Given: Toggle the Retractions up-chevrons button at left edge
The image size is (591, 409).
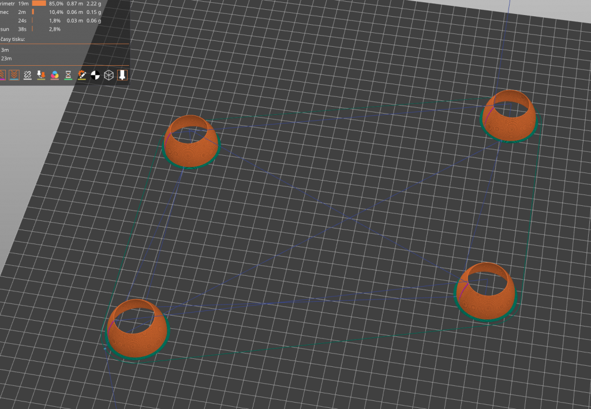Looking at the screenshot, I should [x=2, y=75].
